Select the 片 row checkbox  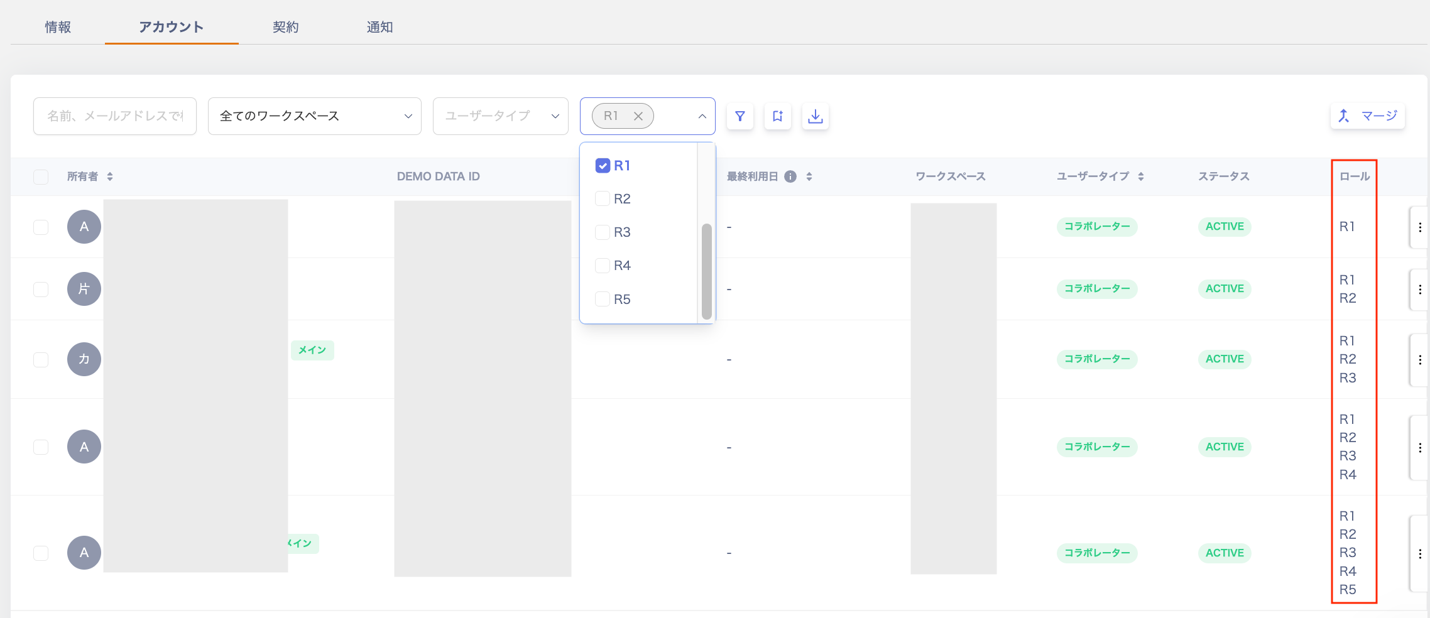pyautogui.click(x=41, y=289)
